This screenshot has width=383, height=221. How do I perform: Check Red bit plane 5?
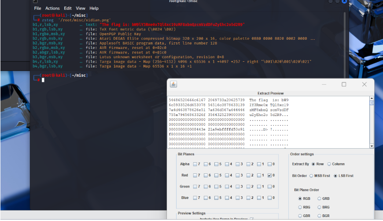click(x=216, y=176)
